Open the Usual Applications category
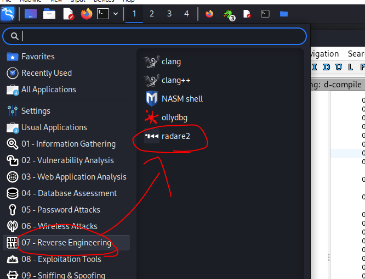The image size is (365, 279). click(66, 127)
